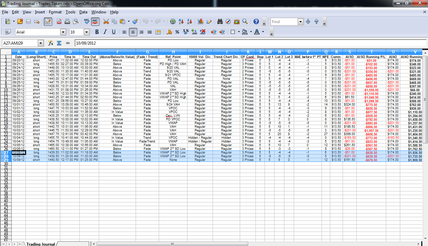Export directly as PDF

click(59, 21)
